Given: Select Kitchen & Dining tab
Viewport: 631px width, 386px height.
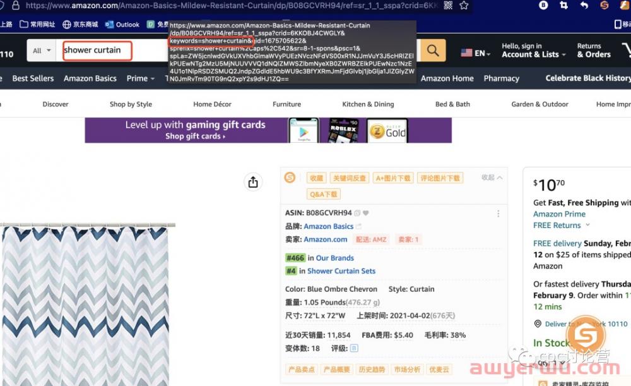Looking at the screenshot, I should (368, 104).
